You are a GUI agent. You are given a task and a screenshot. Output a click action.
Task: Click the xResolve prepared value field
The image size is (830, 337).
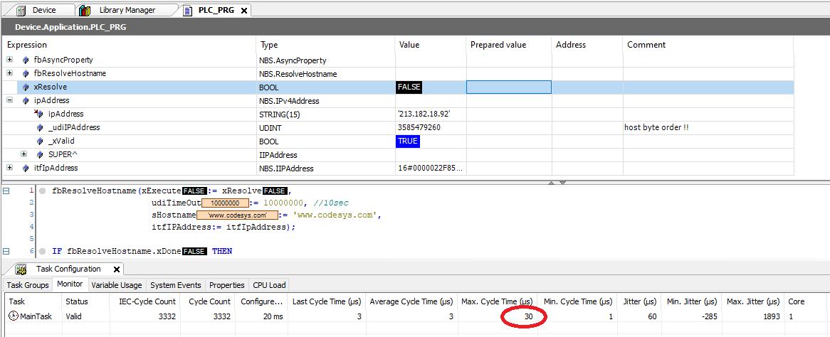tap(508, 87)
